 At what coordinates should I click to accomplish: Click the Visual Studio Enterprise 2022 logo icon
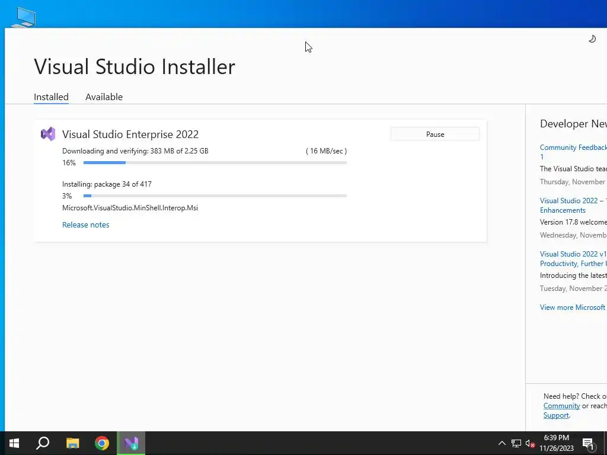coord(48,134)
